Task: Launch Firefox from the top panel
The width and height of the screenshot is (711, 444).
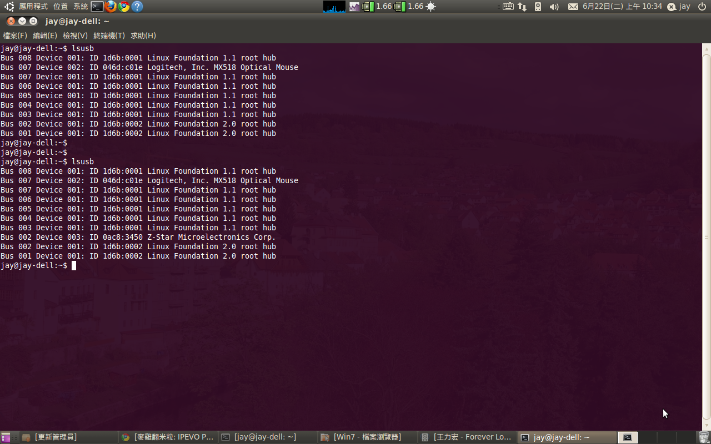Action: click(x=111, y=7)
